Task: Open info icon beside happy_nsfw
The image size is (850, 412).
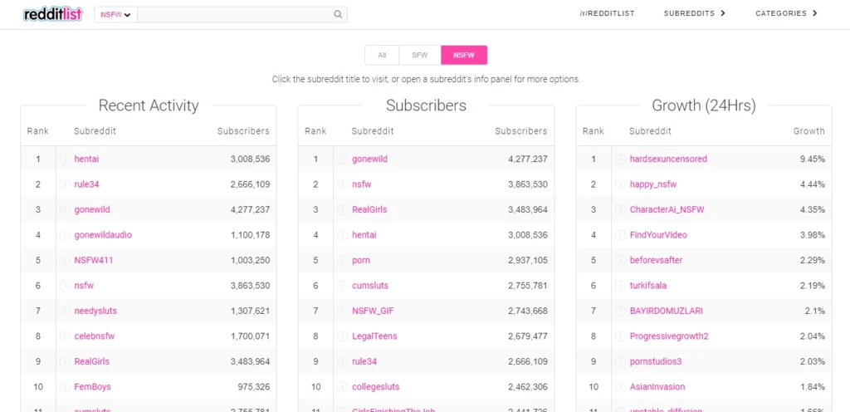Action: tap(620, 184)
